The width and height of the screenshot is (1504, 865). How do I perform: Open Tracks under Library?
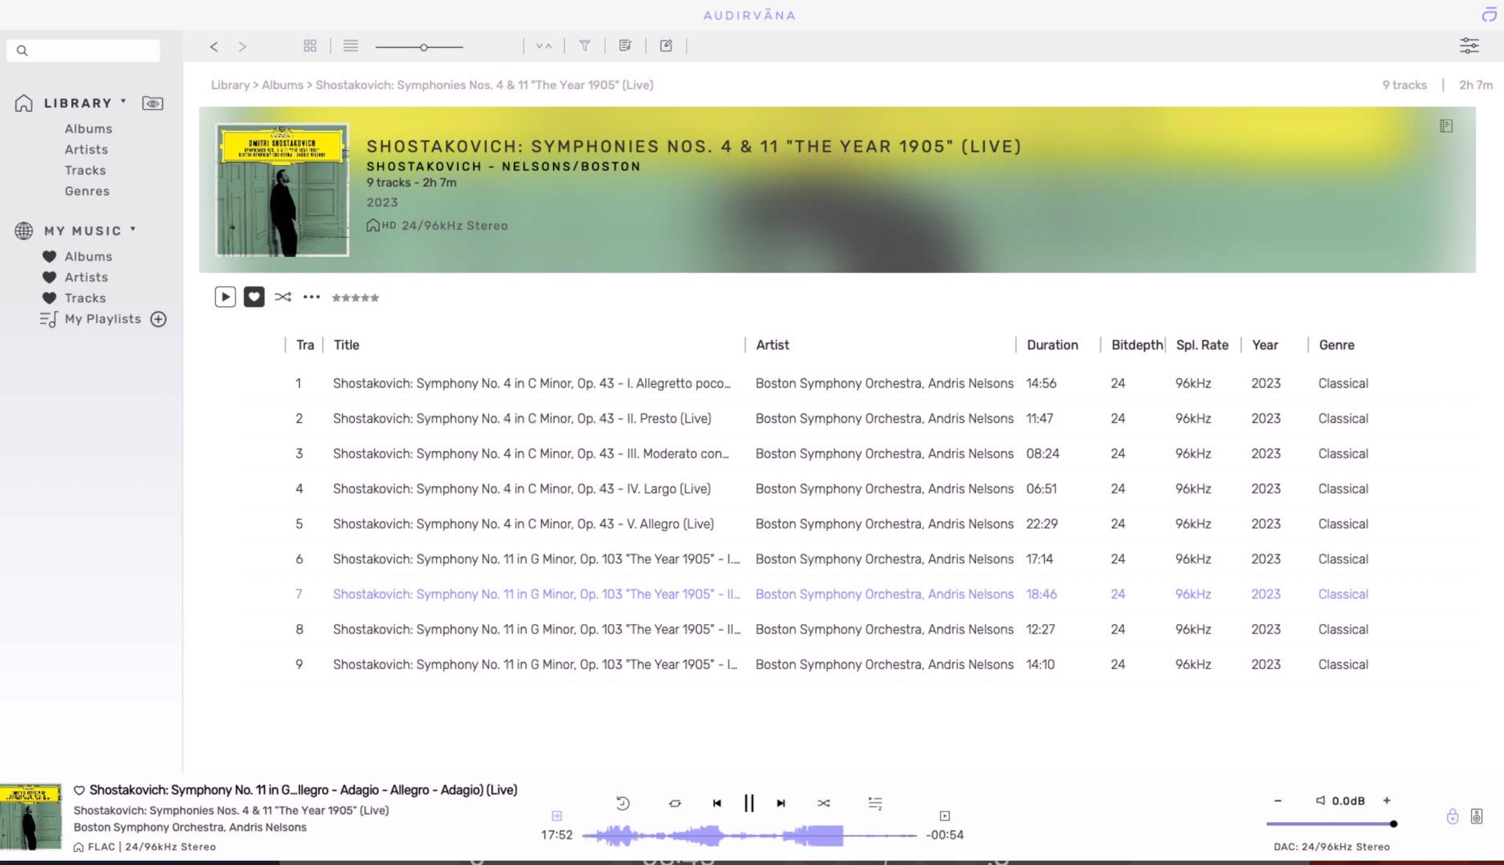pos(85,170)
